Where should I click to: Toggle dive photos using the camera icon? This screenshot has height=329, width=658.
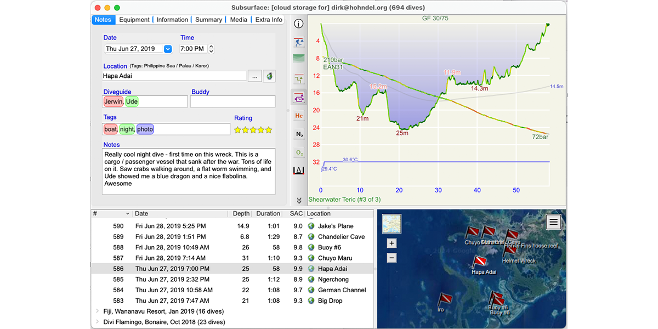pyautogui.click(x=299, y=97)
